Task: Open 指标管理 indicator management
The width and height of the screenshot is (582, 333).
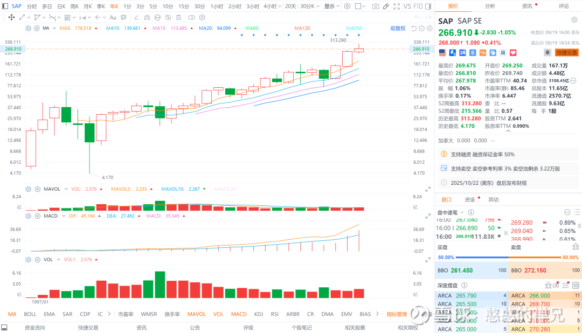Action: tap(397, 314)
